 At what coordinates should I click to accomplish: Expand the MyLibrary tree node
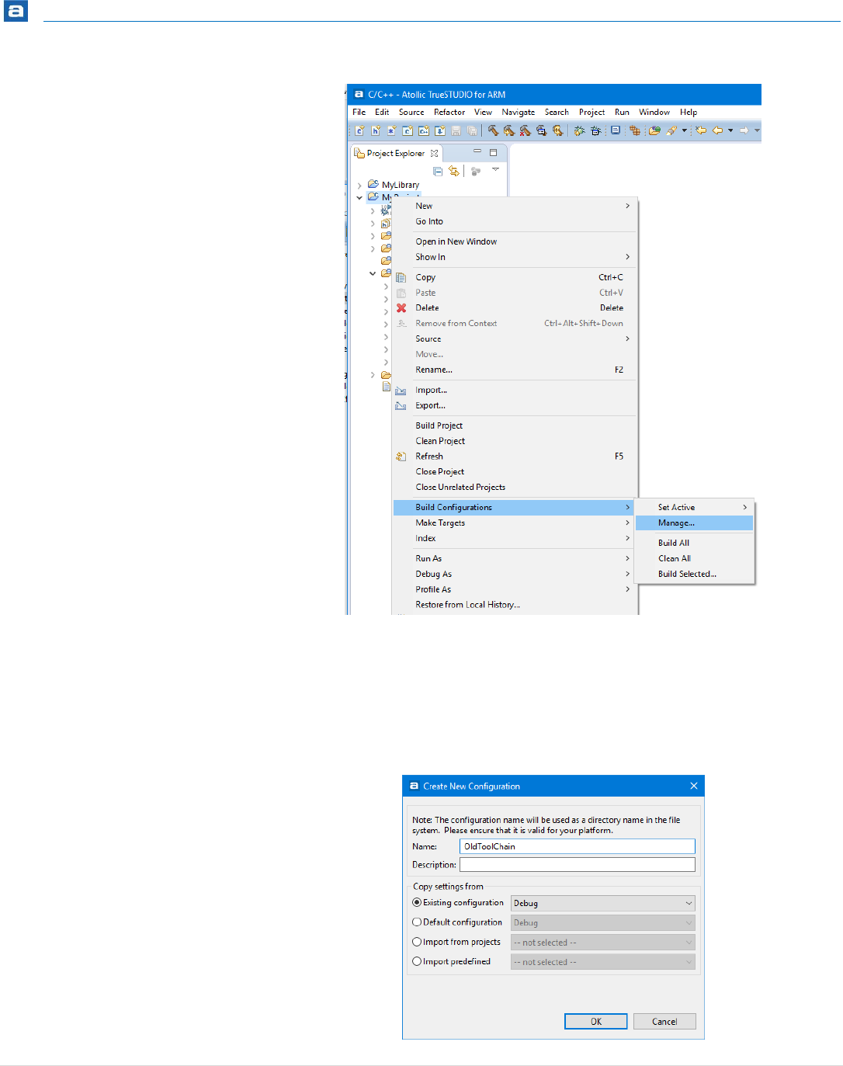(359, 185)
